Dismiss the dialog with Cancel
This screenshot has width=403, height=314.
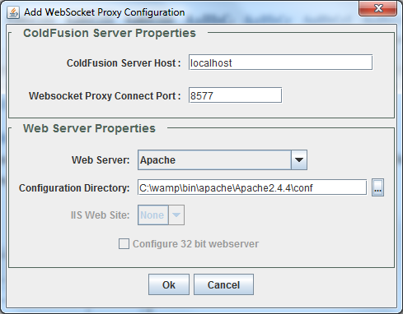223,284
